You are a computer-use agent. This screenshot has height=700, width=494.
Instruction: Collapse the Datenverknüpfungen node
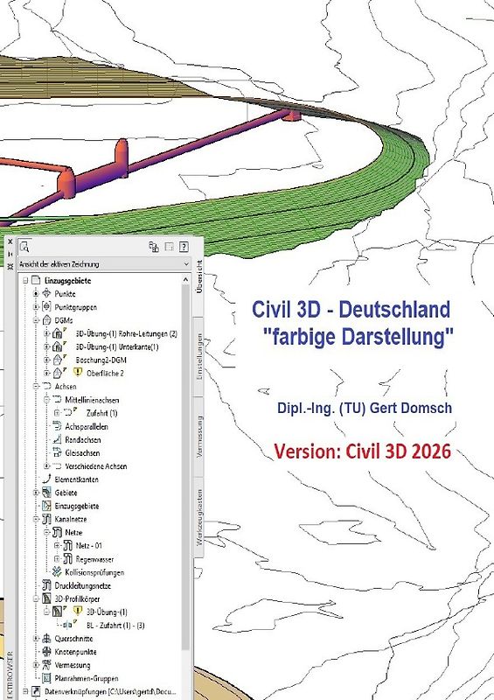(x=25, y=691)
